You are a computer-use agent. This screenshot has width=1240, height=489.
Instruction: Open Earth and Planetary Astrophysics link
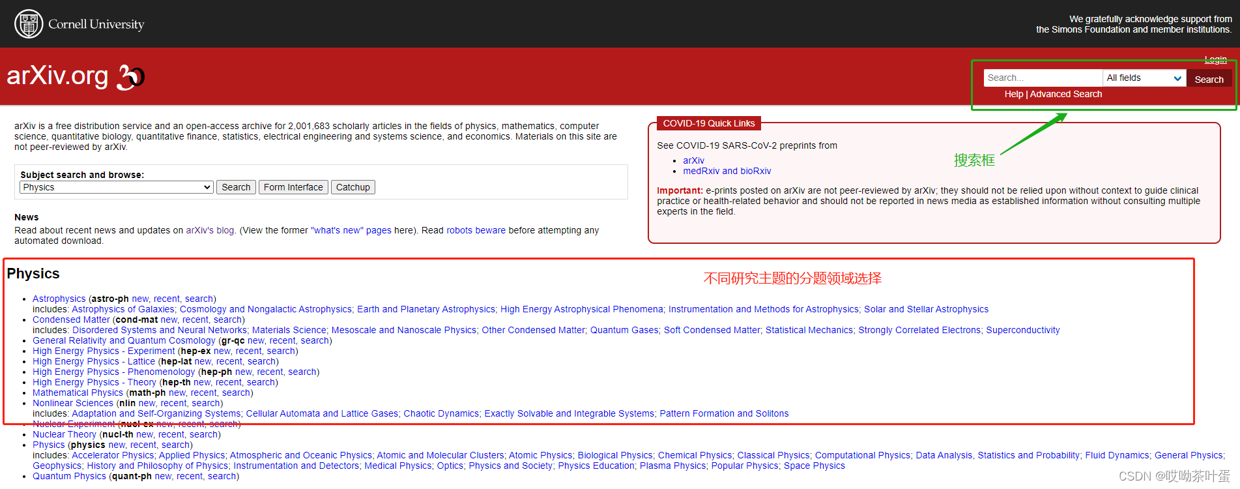tap(426, 309)
